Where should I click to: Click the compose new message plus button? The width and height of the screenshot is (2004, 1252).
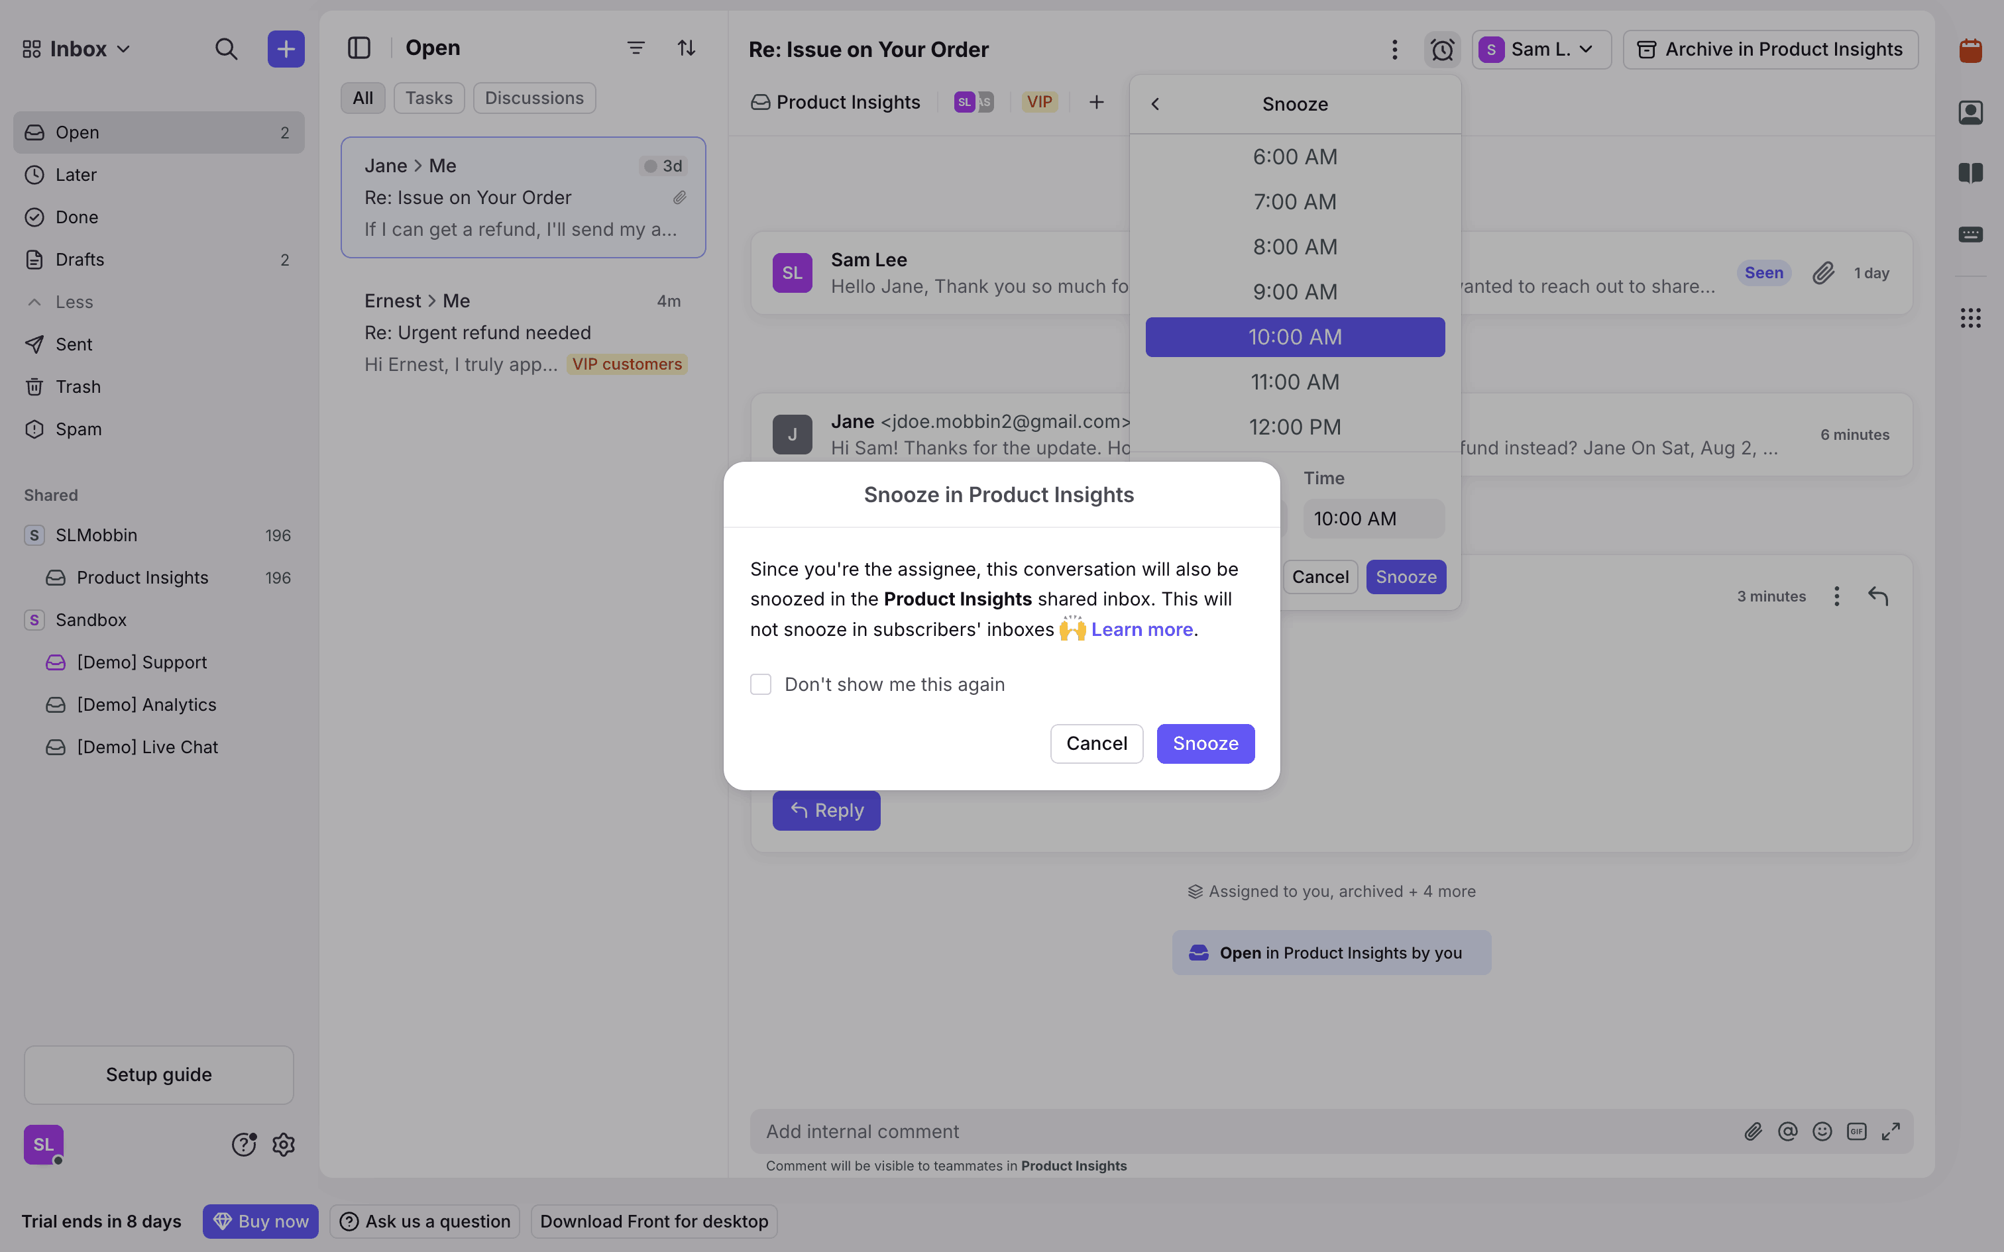(286, 49)
